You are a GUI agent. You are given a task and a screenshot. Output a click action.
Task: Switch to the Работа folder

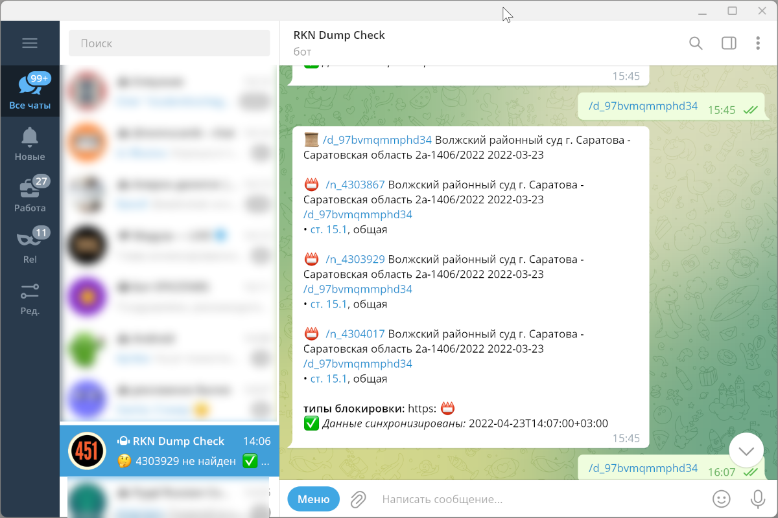click(30, 195)
